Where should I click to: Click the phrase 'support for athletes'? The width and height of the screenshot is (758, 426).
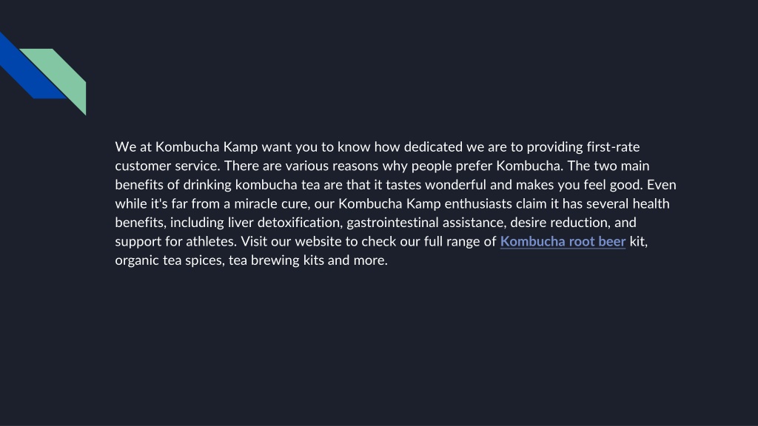(176, 242)
